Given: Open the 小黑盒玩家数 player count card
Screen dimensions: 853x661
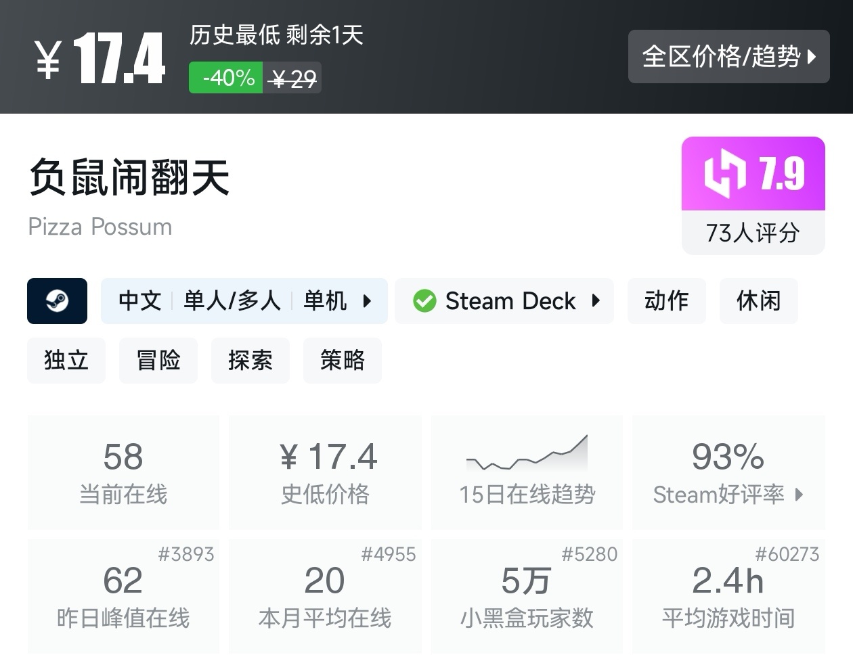Looking at the screenshot, I should point(527,595).
